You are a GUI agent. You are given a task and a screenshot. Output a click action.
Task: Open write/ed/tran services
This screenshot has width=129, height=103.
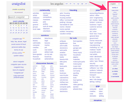[x=49, y=59]
